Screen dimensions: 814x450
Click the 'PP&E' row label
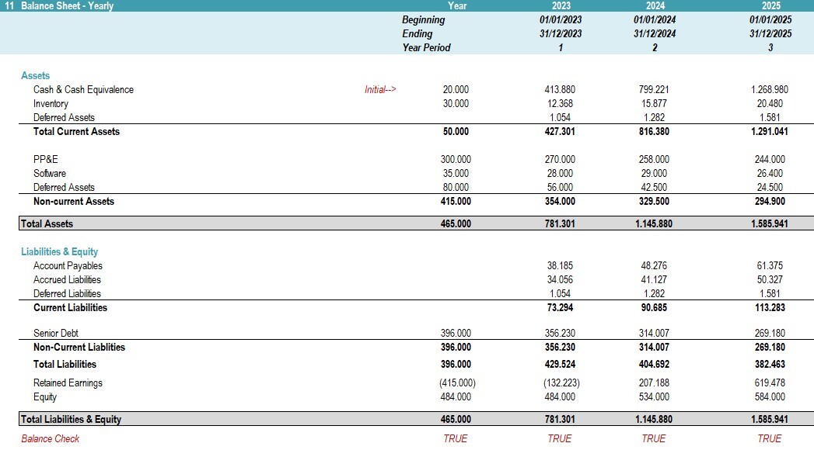pyautogui.click(x=46, y=160)
